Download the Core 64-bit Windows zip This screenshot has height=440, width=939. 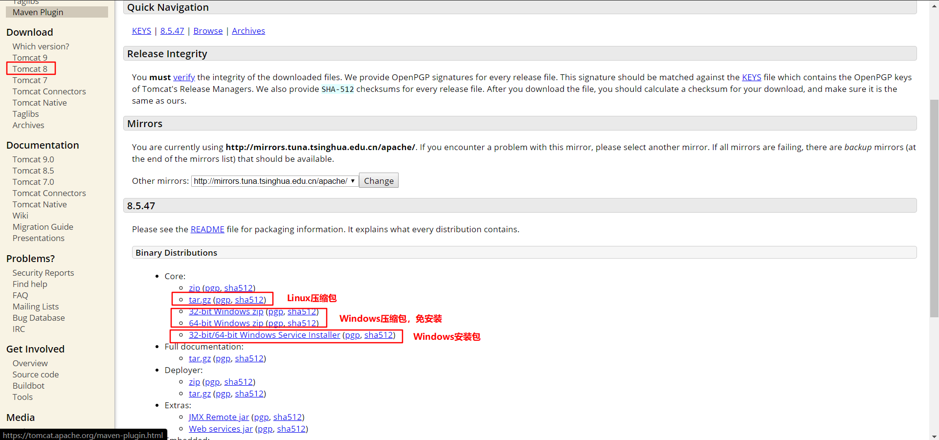pos(226,323)
